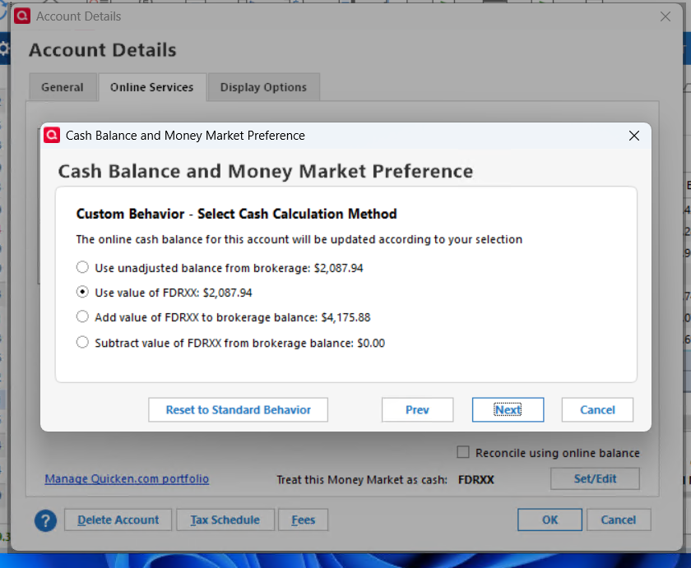Viewport: 691px width, 568px height.
Task: Choose Add value of FDRXX to brokerage balance
Action: click(x=82, y=317)
